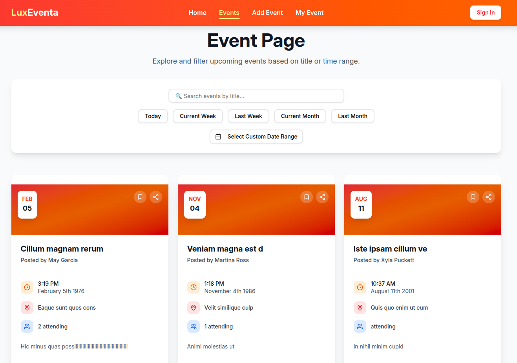Select the Current Month filter option
The width and height of the screenshot is (517, 363).
point(300,116)
